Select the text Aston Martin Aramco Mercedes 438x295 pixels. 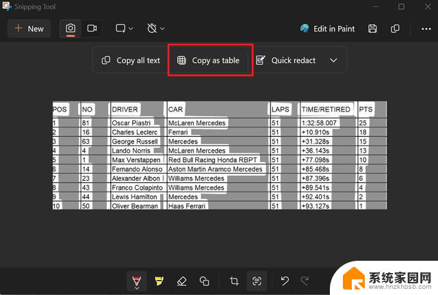215,169
